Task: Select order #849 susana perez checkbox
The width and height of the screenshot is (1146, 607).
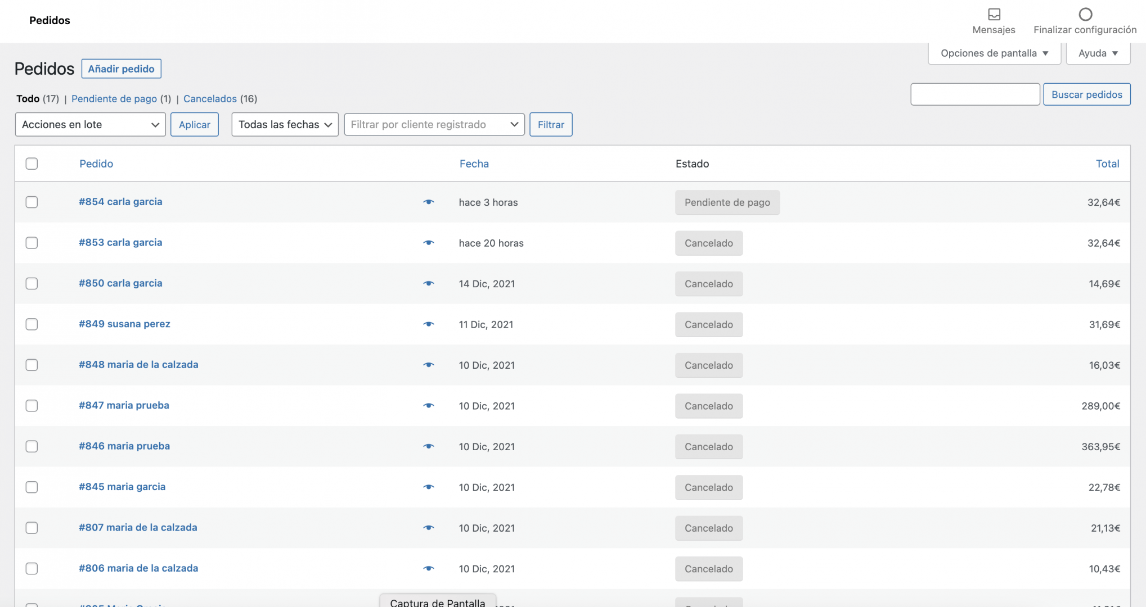Action: click(32, 324)
